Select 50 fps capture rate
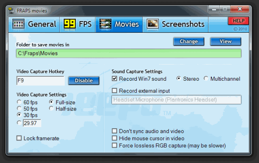 click(19, 109)
